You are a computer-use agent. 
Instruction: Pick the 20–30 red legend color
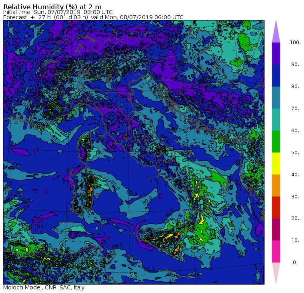pyautogui.click(x=276, y=208)
